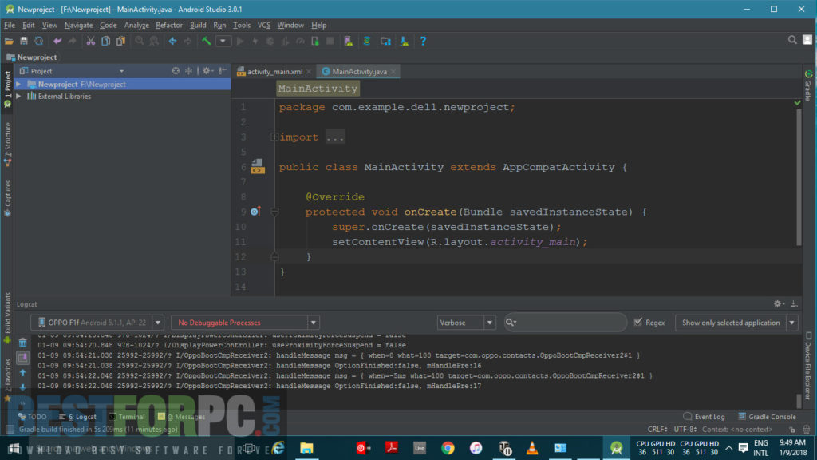Click the Help question mark icon
The height and width of the screenshot is (460, 817).
pyautogui.click(x=423, y=41)
